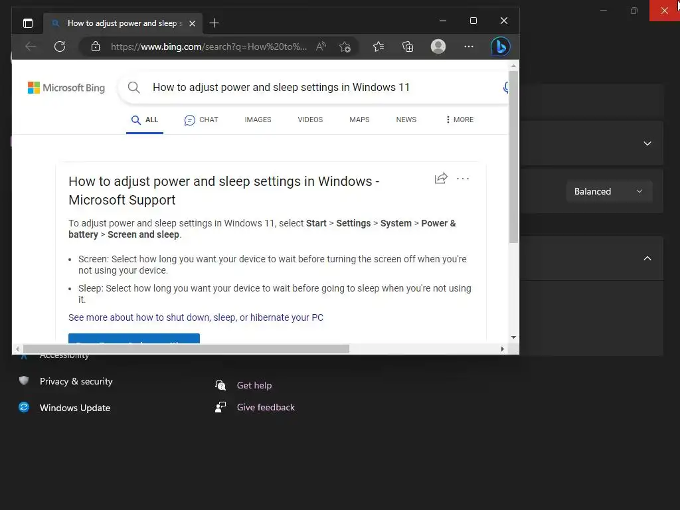This screenshot has height=510, width=680.
Task: Click the Privacy & security shield icon
Action: tap(24, 381)
